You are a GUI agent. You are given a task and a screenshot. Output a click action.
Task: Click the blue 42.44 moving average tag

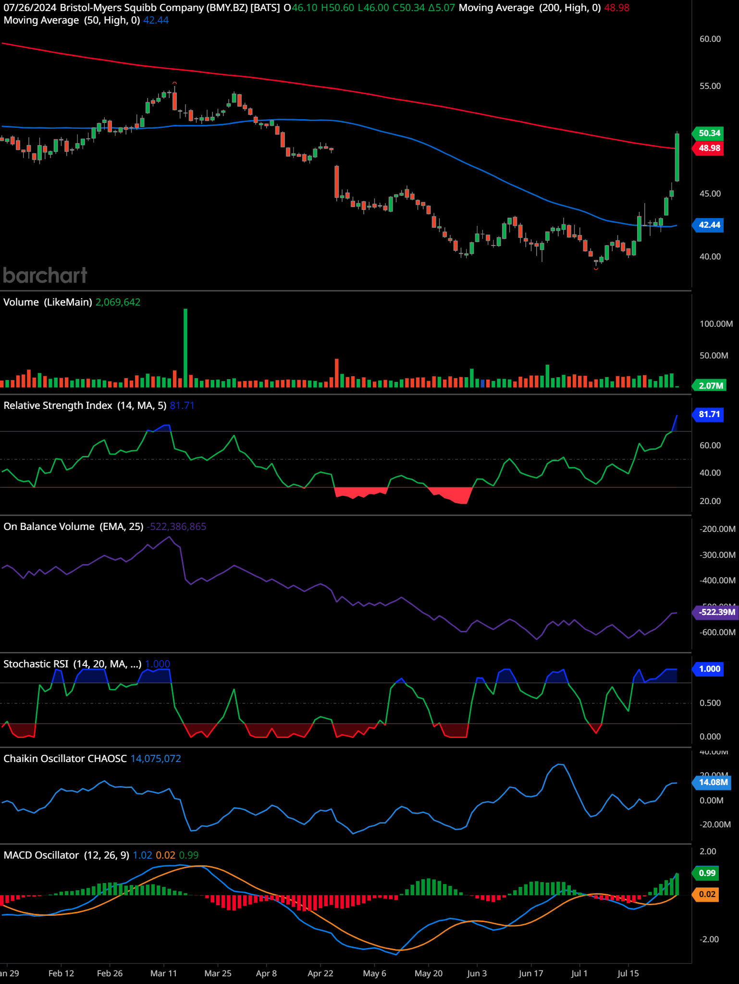coord(708,225)
